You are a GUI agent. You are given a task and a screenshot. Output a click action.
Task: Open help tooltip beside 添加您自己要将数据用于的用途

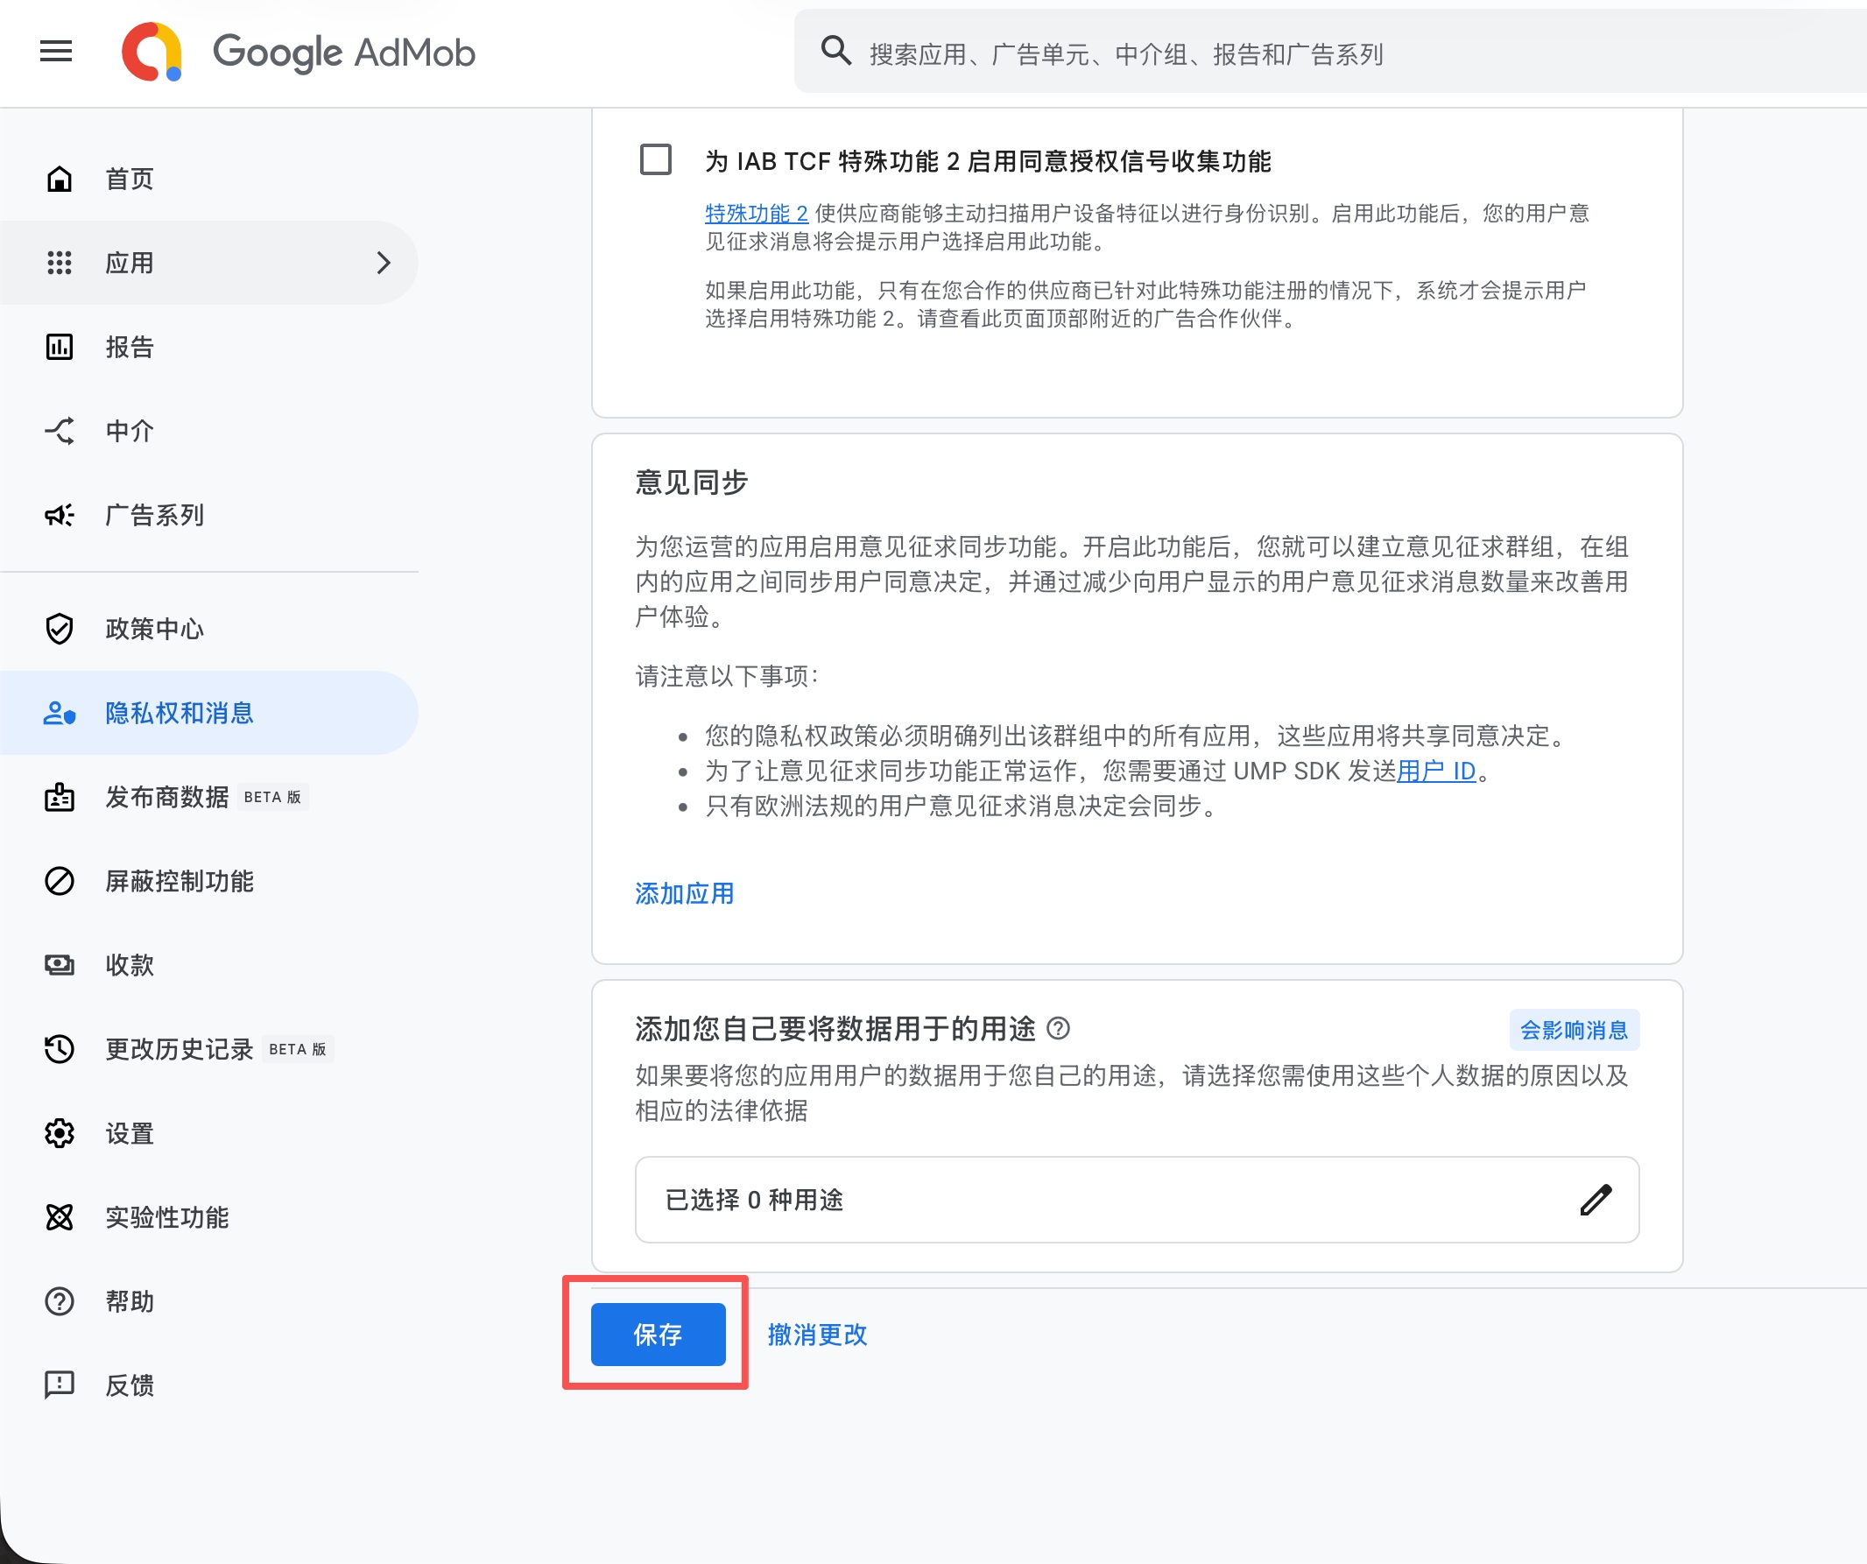point(1058,1029)
